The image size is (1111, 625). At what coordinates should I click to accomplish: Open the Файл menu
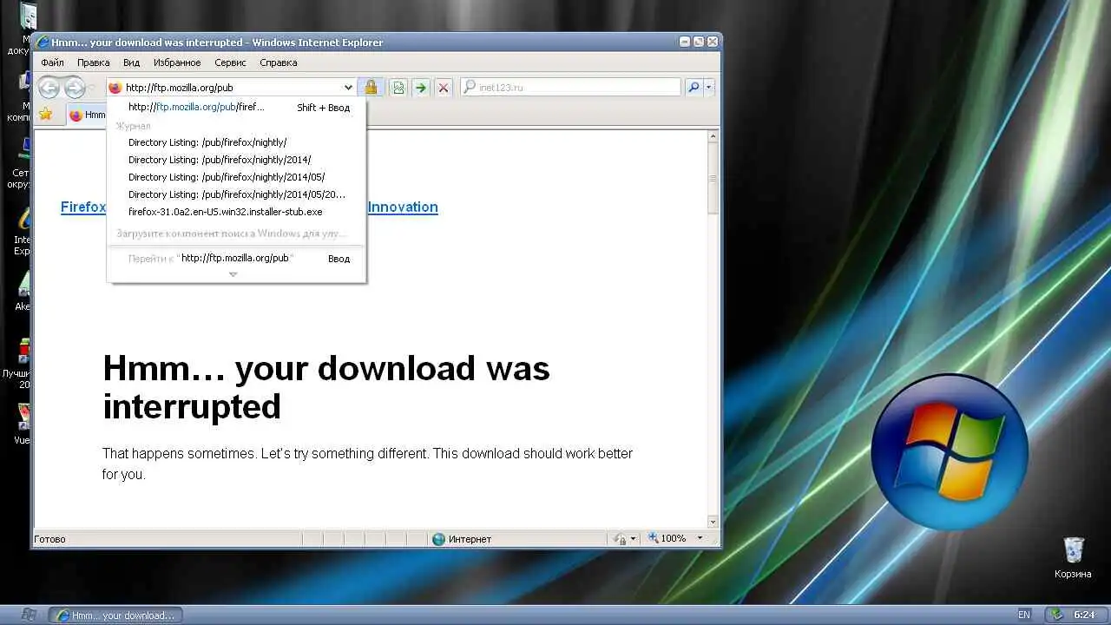tap(52, 62)
